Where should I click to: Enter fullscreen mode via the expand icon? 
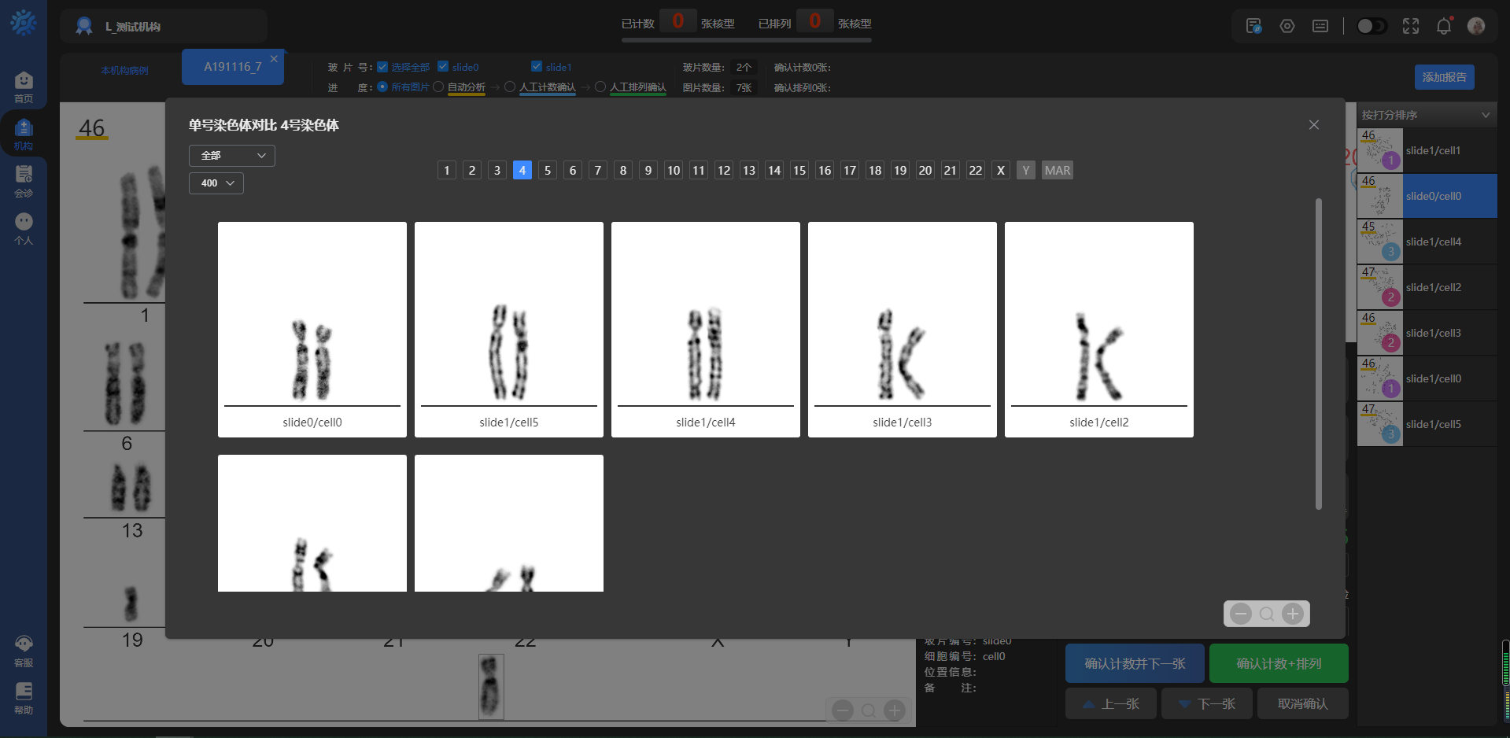coord(1410,26)
